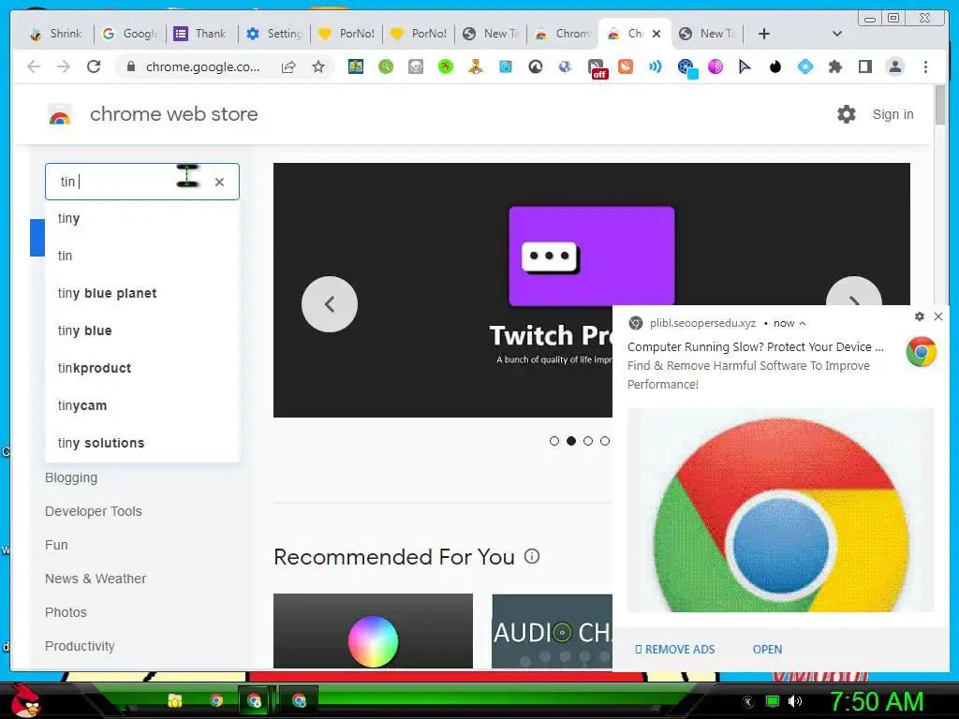Reload the current page
The height and width of the screenshot is (719, 959).
coord(94,66)
